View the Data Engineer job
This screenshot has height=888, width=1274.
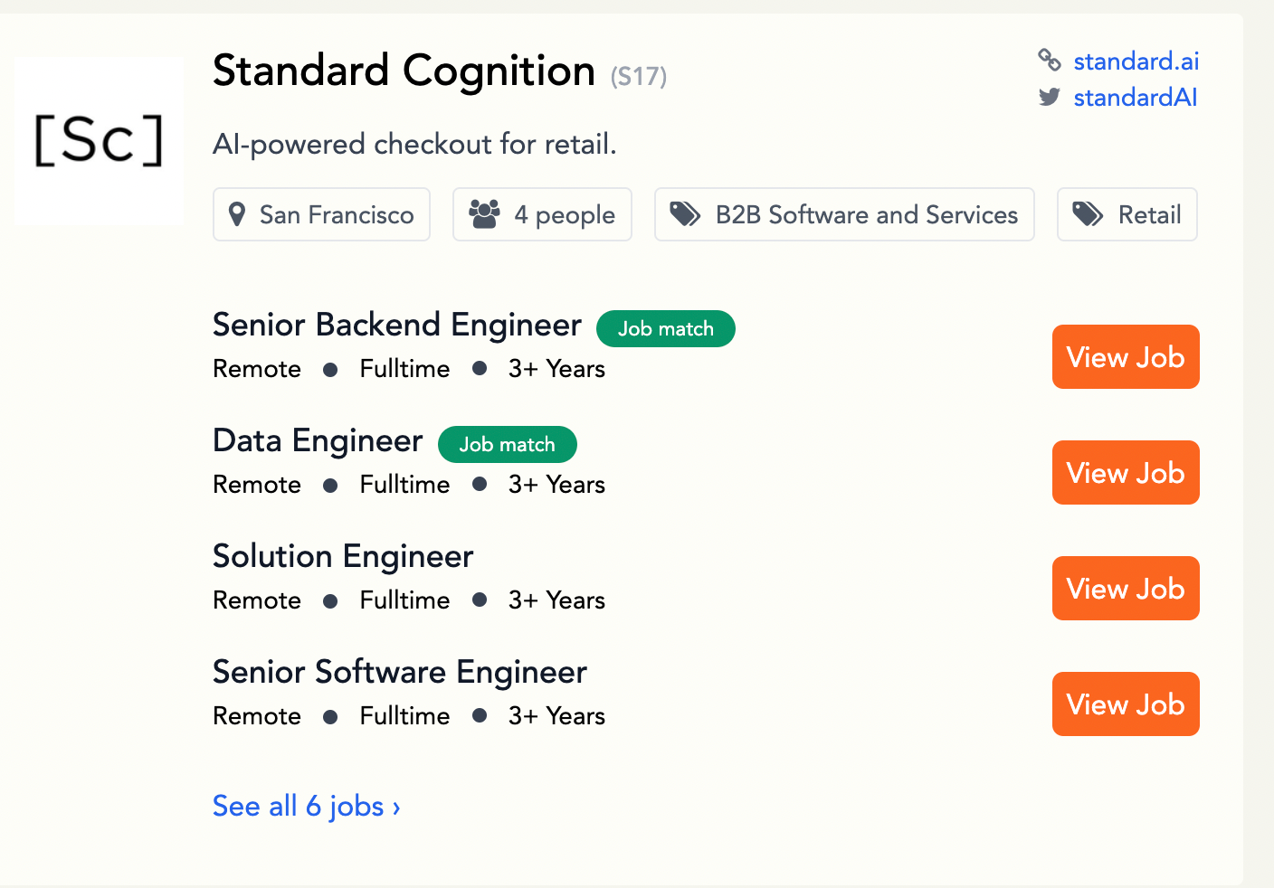coord(1126,473)
